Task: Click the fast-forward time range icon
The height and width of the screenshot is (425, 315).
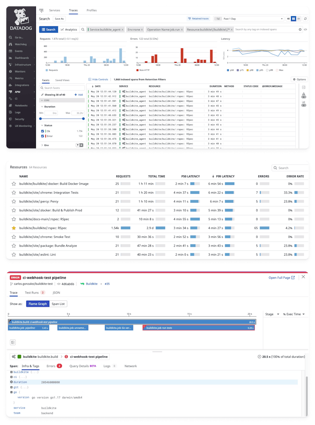Action: tap(298, 19)
